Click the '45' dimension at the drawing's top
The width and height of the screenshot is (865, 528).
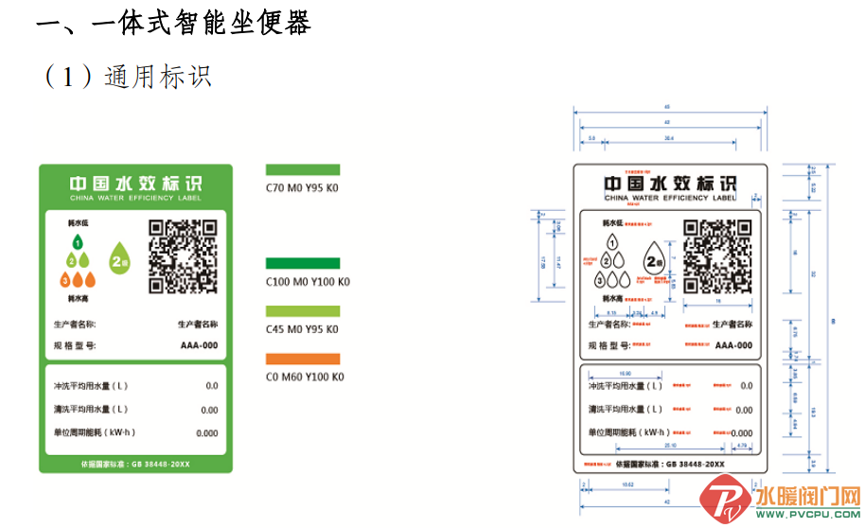667,107
